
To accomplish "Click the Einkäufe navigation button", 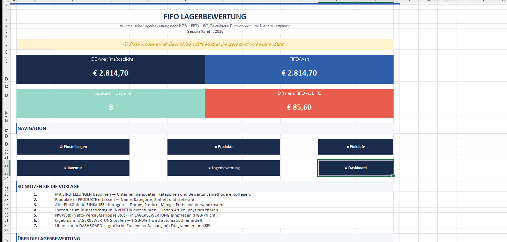I will click(356, 147).
